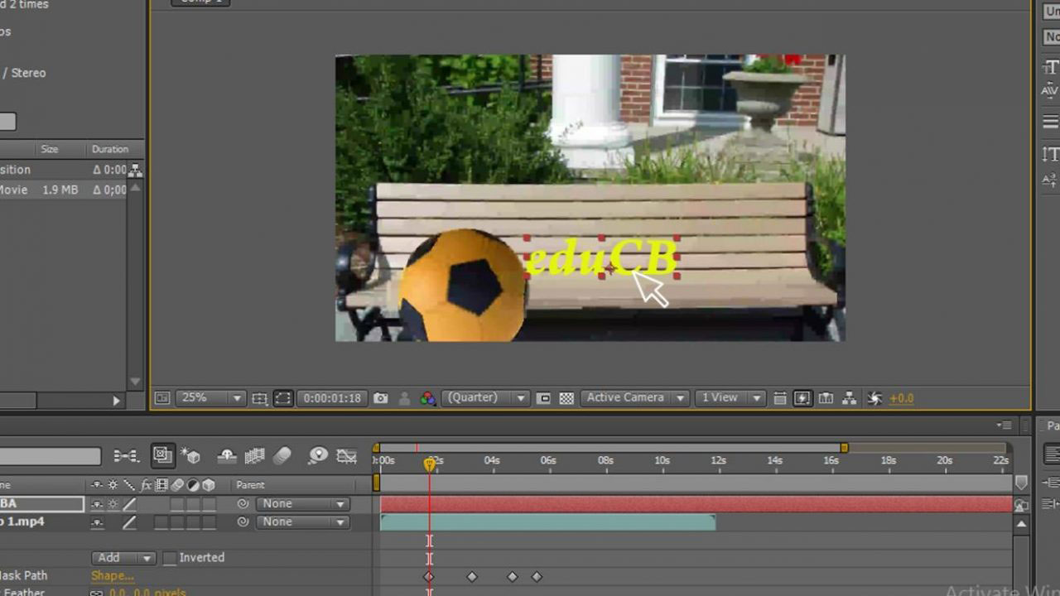Select the Region of Interest tool
Screen dimensions: 1060x596
282,398
